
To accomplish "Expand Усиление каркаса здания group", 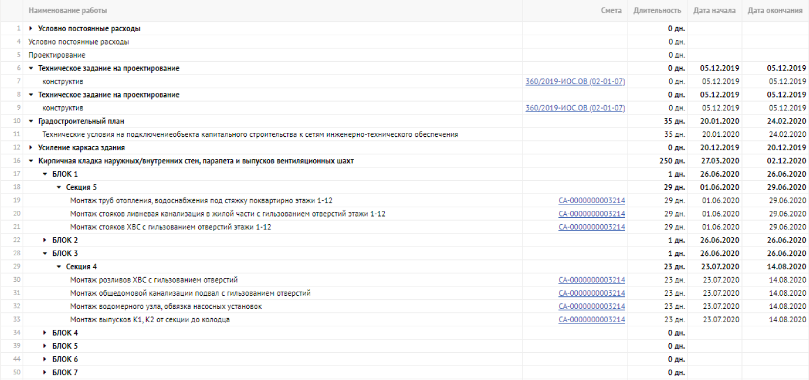I will tap(31, 148).
